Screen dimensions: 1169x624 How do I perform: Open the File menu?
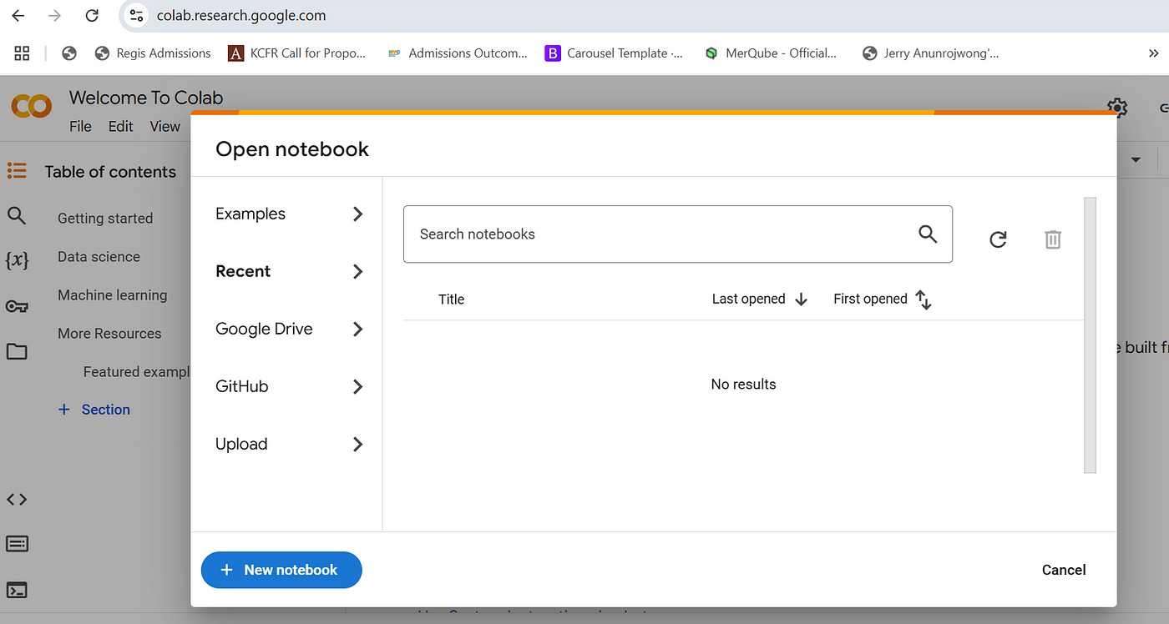[x=80, y=126]
